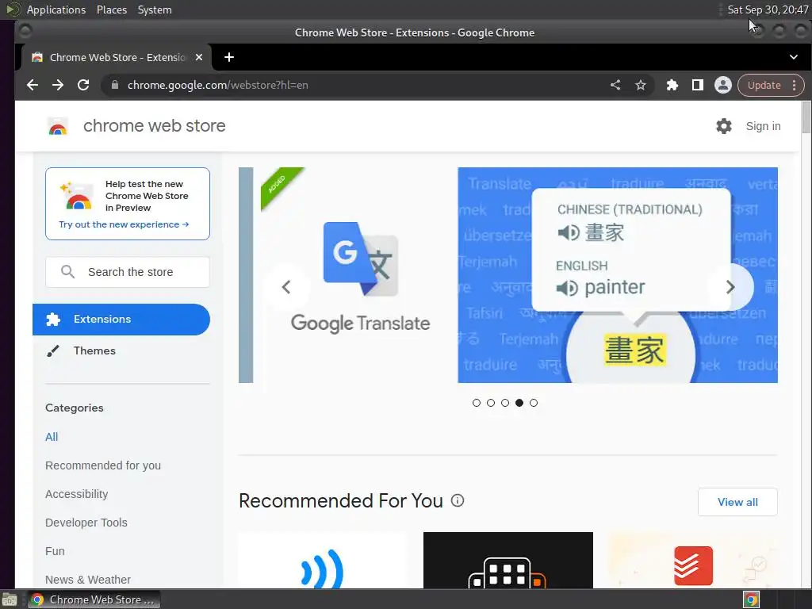Click the chrome web store header title
The width and height of the screenshot is (812, 609).
[155, 126]
